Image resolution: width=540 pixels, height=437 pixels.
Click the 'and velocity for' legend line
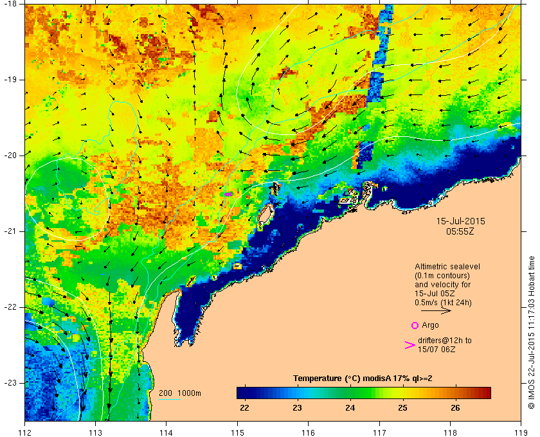pyautogui.click(x=442, y=285)
